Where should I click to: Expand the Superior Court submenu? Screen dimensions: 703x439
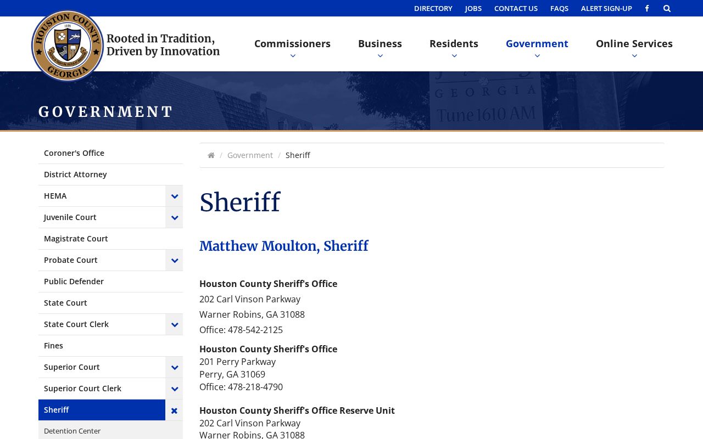click(174, 367)
